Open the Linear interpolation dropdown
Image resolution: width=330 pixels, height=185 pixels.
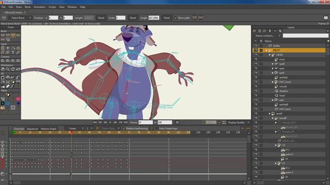(76, 128)
